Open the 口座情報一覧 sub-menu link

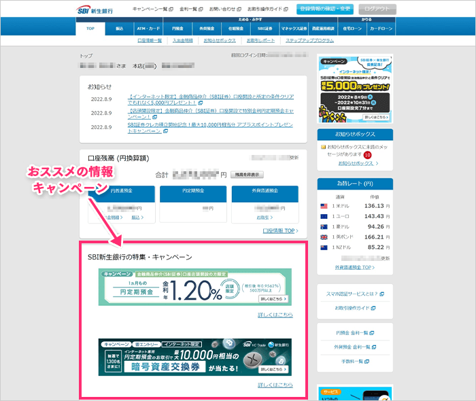(x=150, y=41)
